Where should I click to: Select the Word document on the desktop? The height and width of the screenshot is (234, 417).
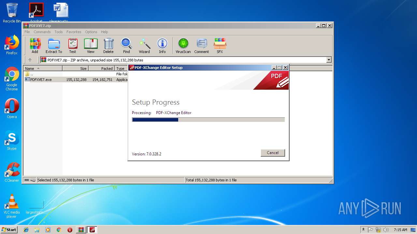61,13
